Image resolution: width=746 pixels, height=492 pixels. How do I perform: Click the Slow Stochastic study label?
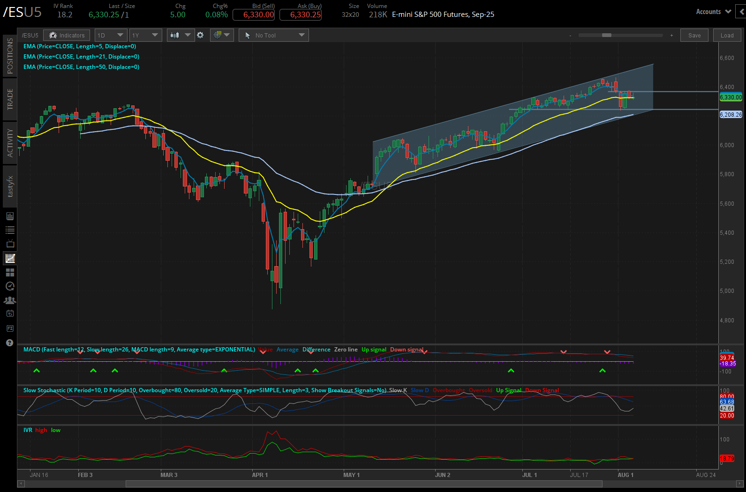click(205, 390)
